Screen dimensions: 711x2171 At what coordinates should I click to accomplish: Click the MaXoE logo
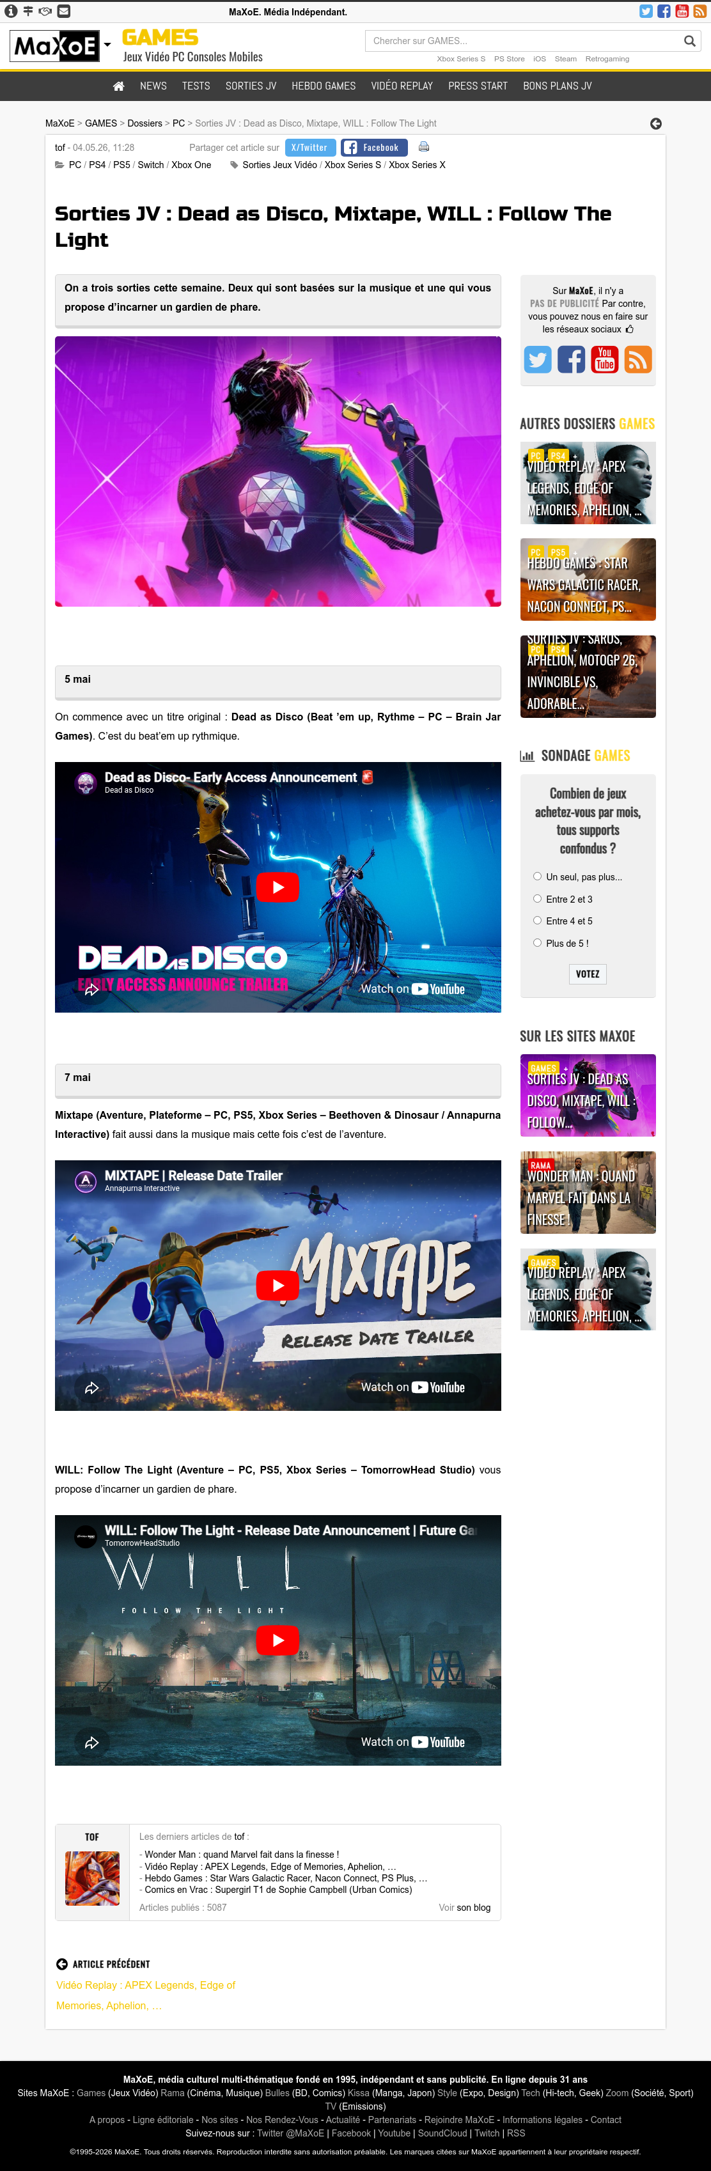[x=54, y=45]
